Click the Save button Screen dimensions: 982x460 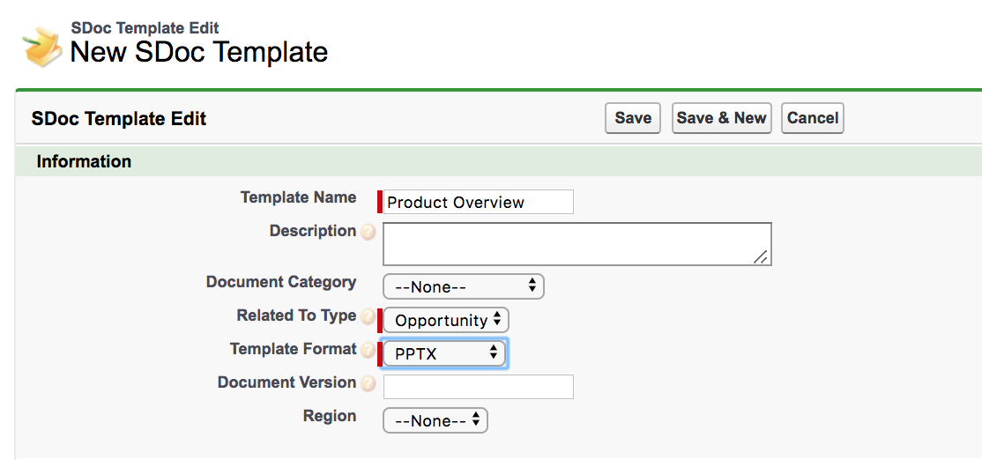tap(633, 118)
